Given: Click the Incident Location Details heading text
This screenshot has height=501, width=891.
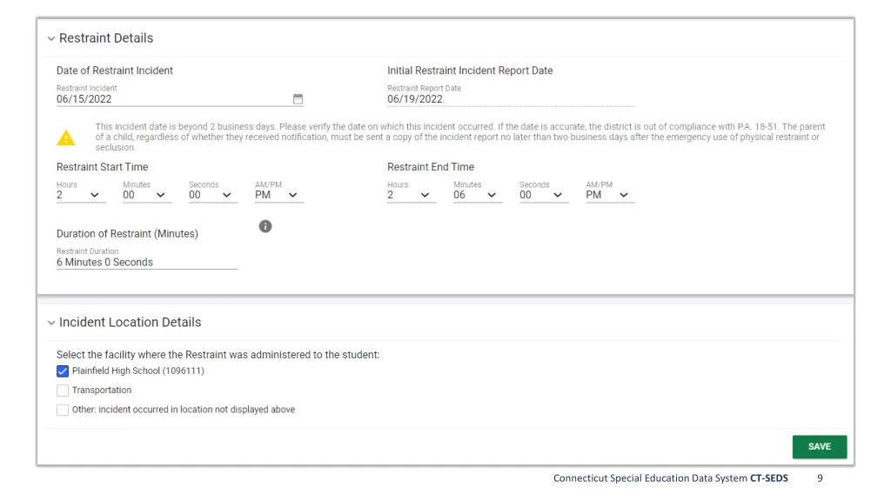Looking at the screenshot, I should 131,322.
